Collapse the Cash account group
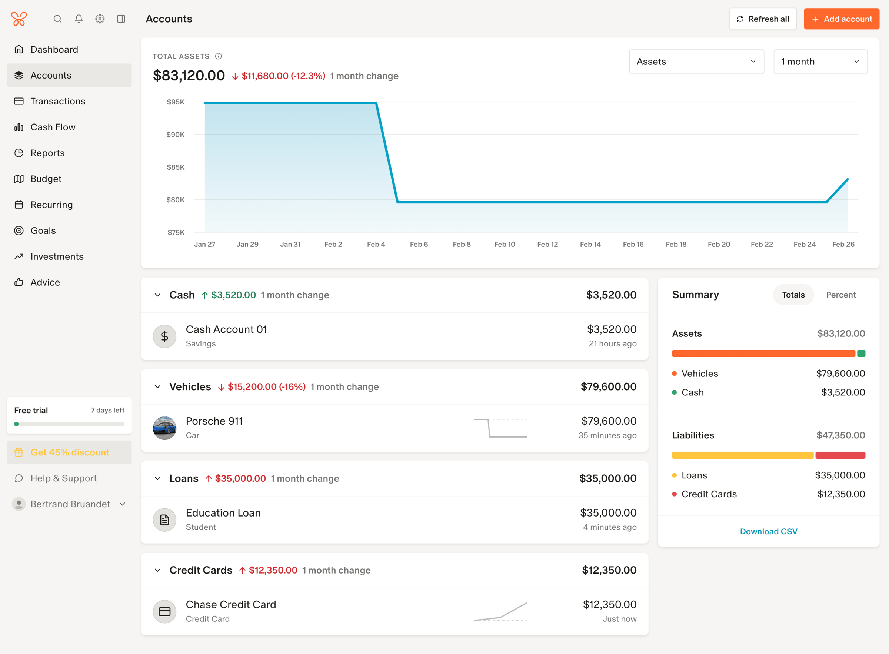 click(x=157, y=295)
